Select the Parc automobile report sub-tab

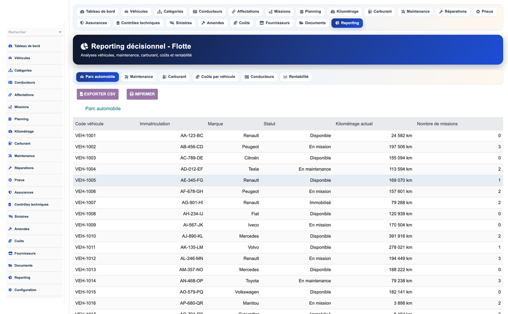coord(97,77)
